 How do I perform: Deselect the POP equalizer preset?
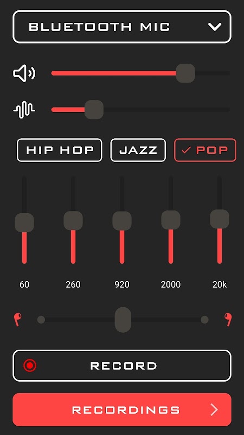pyautogui.click(x=206, y=150)
